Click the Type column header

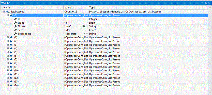click(148, 8)
